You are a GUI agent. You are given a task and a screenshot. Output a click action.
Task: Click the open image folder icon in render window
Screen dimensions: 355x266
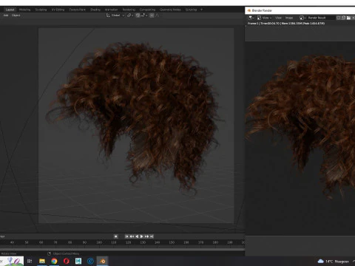(348, 18)
